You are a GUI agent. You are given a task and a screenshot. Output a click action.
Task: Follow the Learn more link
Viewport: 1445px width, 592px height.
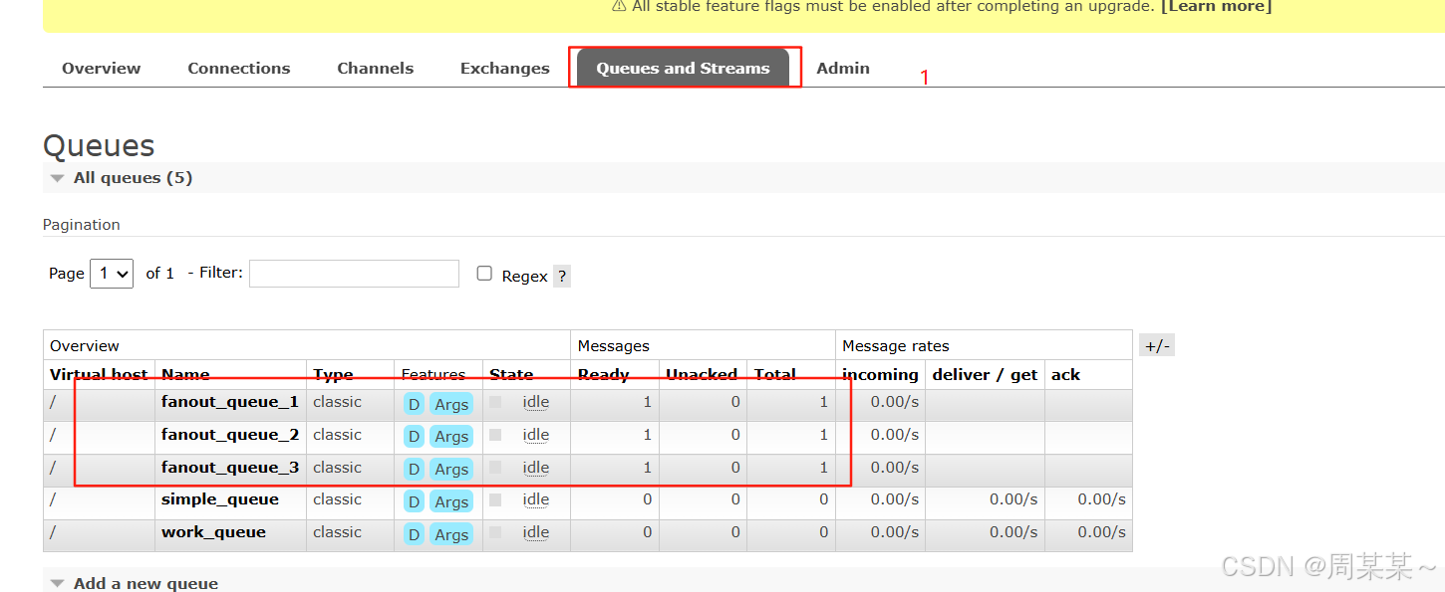(1216, 6)
